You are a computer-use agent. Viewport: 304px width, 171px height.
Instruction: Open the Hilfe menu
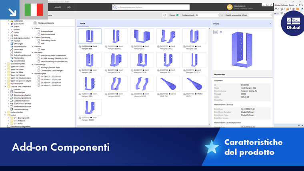[x=69, y=7]
